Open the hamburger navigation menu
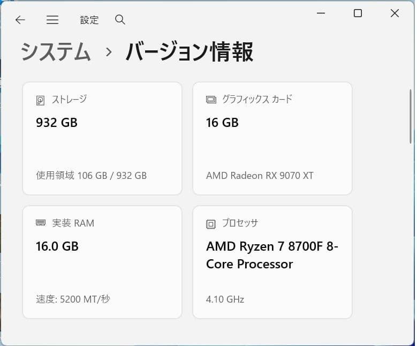 pyautogui.click(x=52, y=20)
